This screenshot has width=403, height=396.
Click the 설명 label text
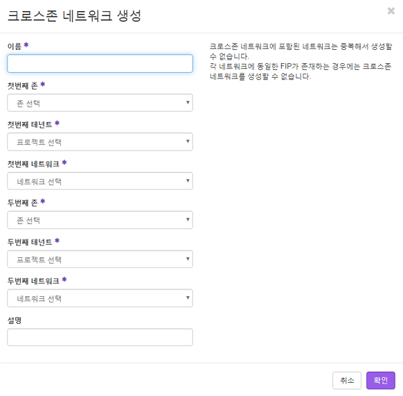click(x=15, y=320)
